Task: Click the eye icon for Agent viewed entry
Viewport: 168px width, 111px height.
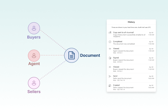Action: (110, 49)
